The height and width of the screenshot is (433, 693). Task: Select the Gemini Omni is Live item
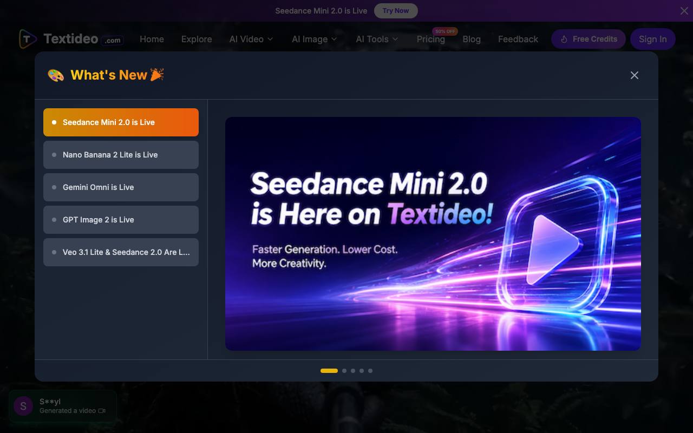pos(121,187)
